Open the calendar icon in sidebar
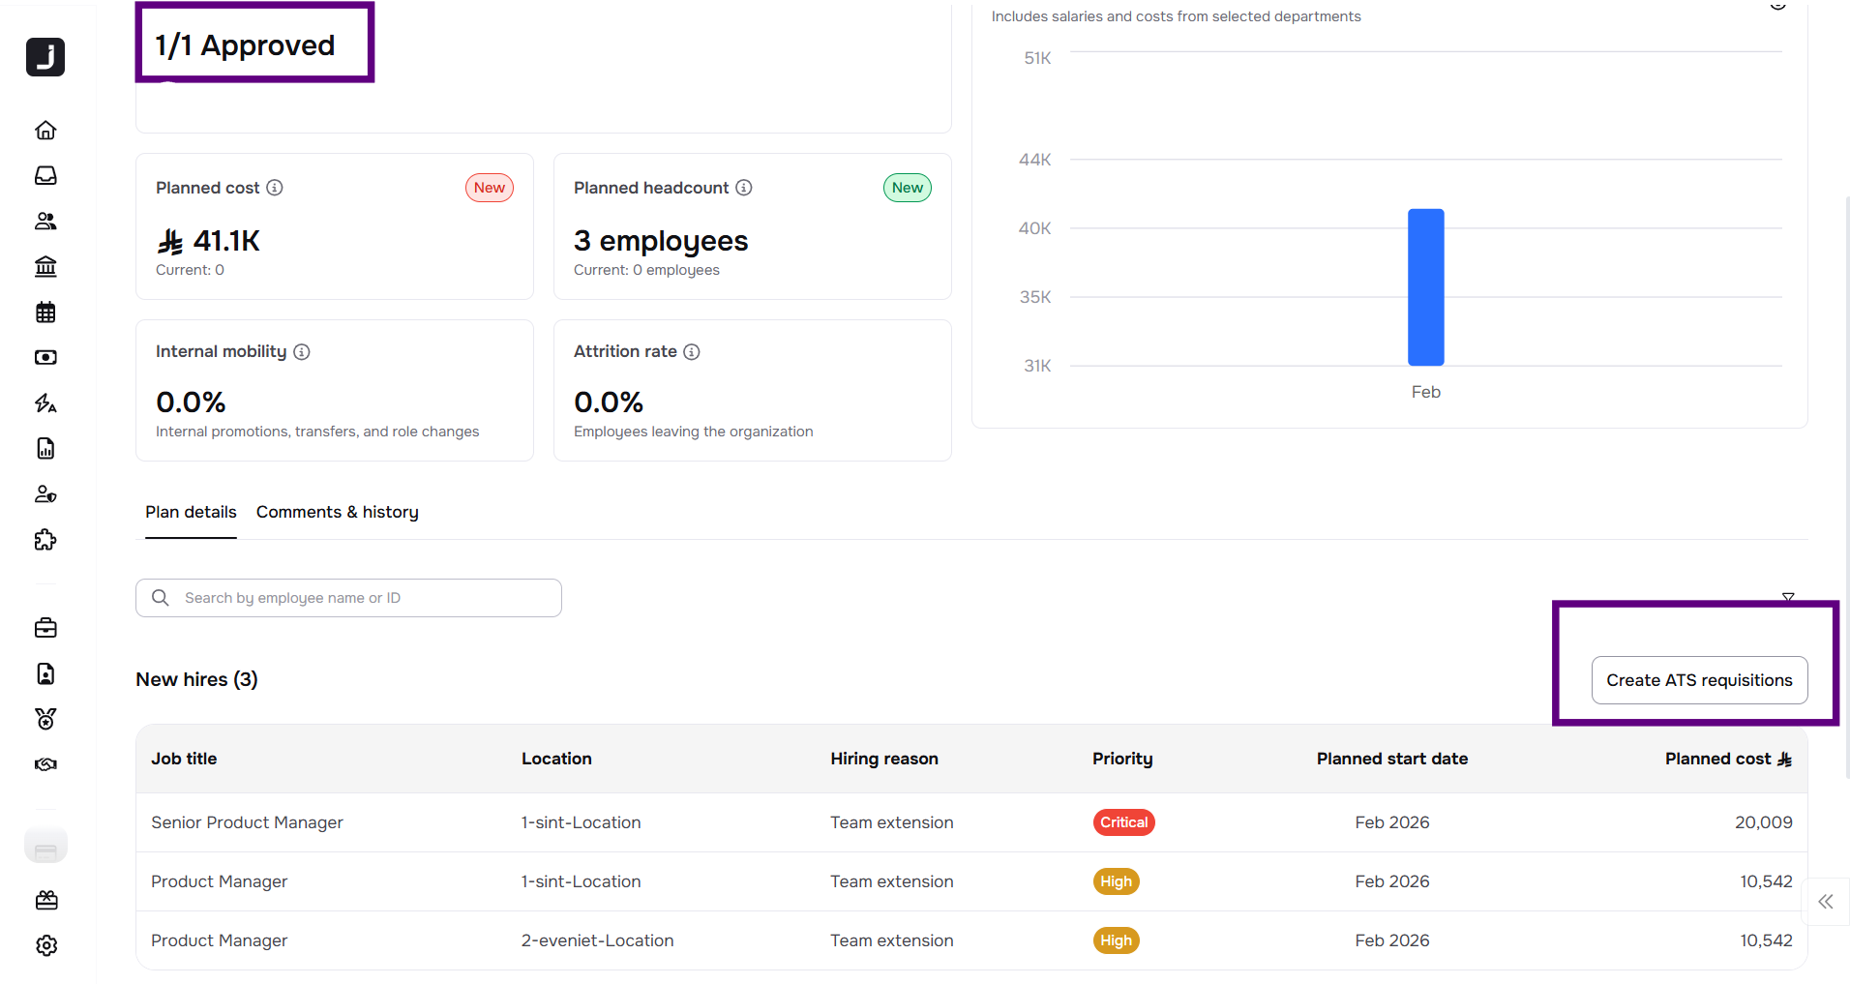The image size is (1850, 984). [45, 313]
